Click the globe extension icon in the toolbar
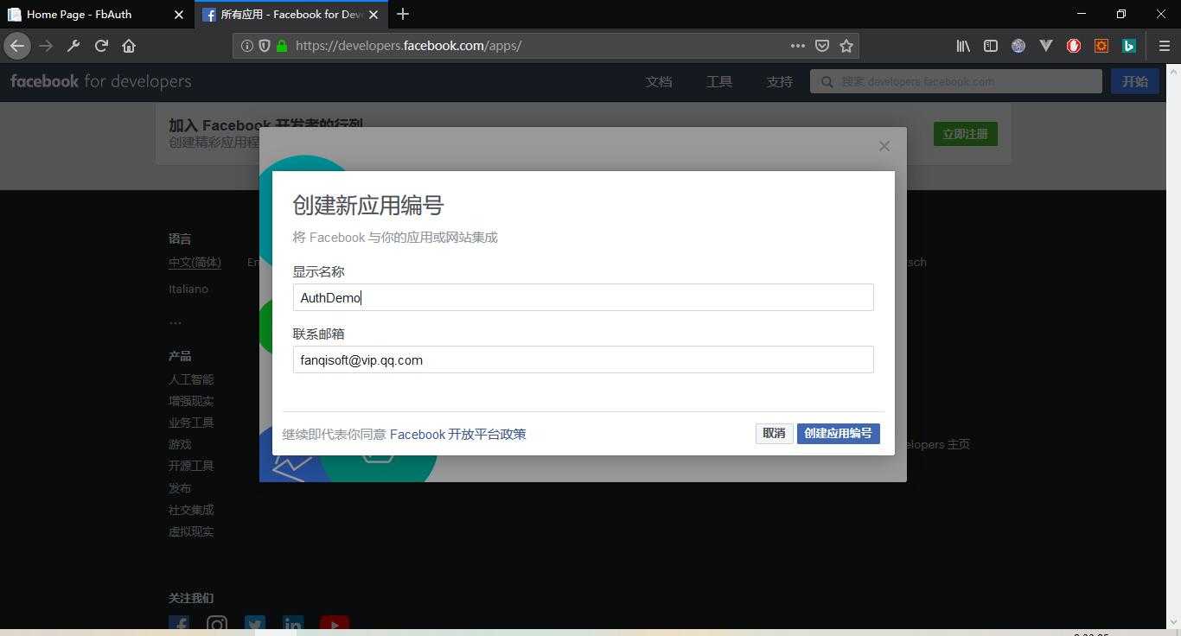The width and height of the screenshot is (1181, 636). (1018, 46)
